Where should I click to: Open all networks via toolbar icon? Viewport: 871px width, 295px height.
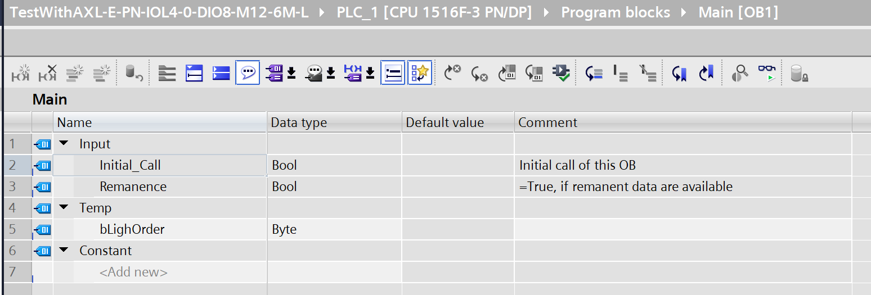click(x=194, y=73)
